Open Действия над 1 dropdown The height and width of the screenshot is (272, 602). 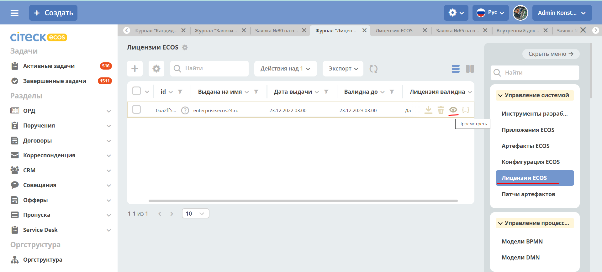point(285,69)
